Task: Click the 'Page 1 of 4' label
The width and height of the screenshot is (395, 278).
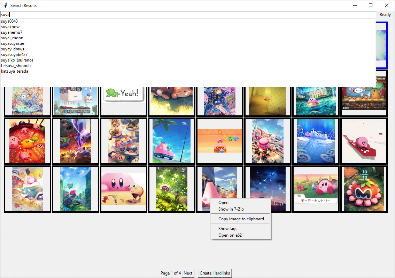Action: point(171,273)
